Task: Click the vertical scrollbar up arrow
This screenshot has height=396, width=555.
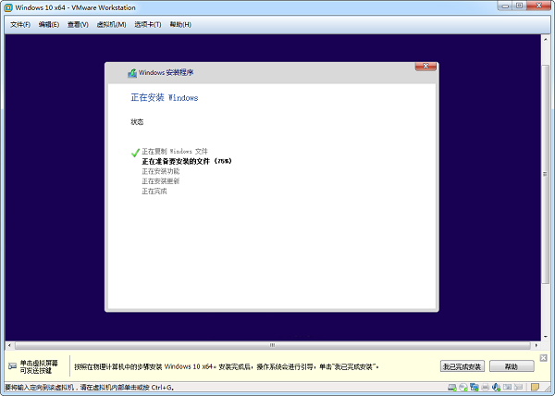Action: click(546, 39)
